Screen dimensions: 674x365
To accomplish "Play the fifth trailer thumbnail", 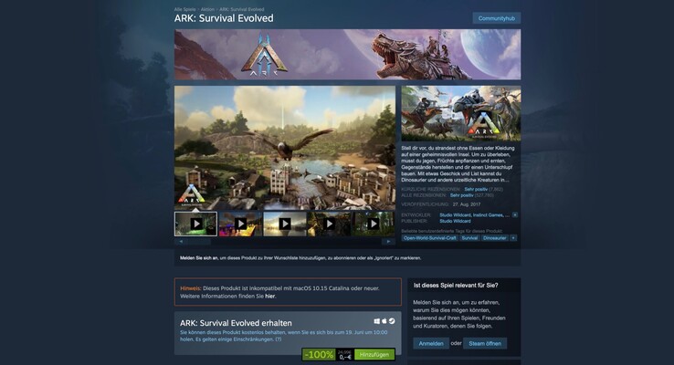I will tap(374, 224).
